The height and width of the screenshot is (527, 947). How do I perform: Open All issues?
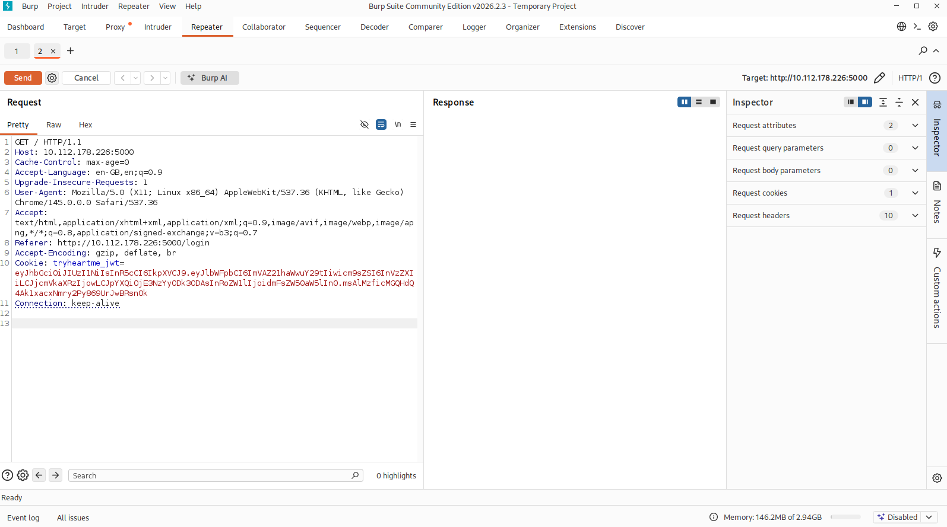coord(73,518)
